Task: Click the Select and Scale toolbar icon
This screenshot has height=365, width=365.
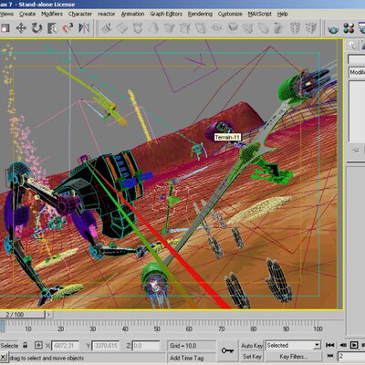Action: coord(52,28)
